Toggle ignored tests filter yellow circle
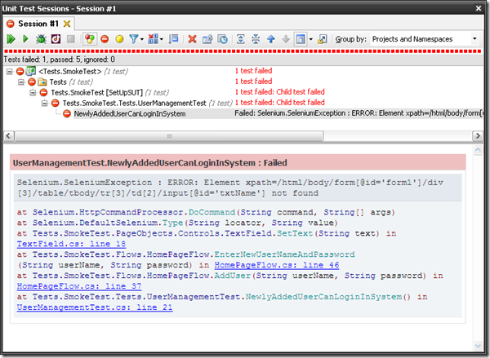The image size is (490, 358). pos(120,39)
